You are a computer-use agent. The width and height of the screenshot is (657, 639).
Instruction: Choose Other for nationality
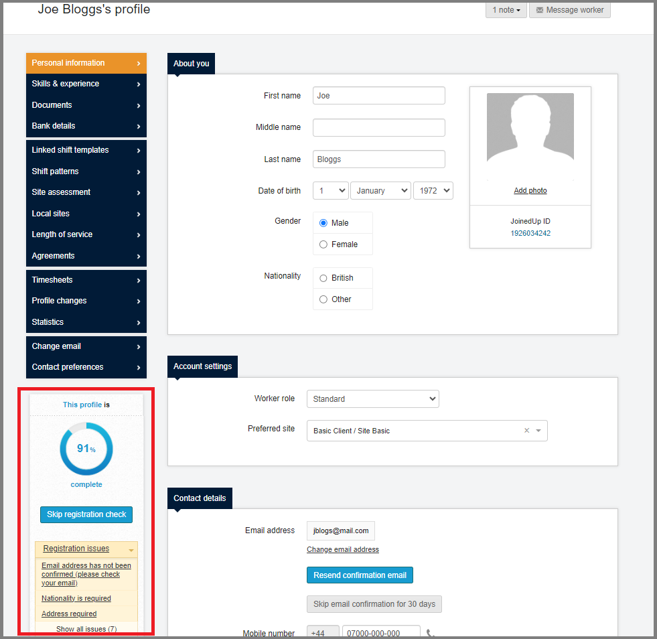[323, 299]
